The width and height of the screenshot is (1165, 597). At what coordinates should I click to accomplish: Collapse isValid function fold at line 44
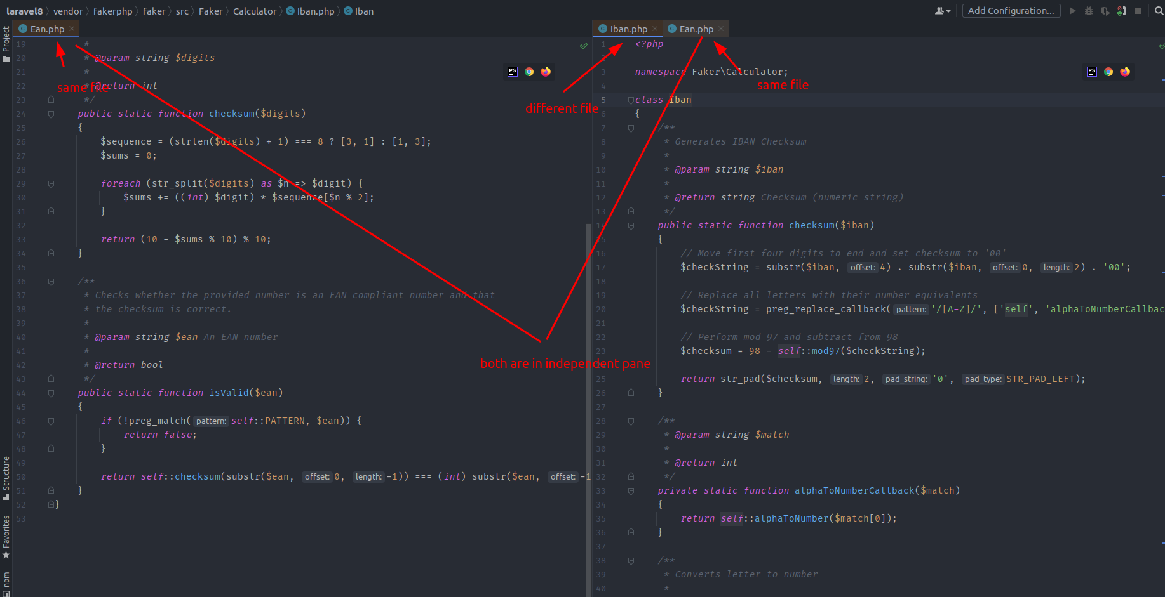(51, 393)
